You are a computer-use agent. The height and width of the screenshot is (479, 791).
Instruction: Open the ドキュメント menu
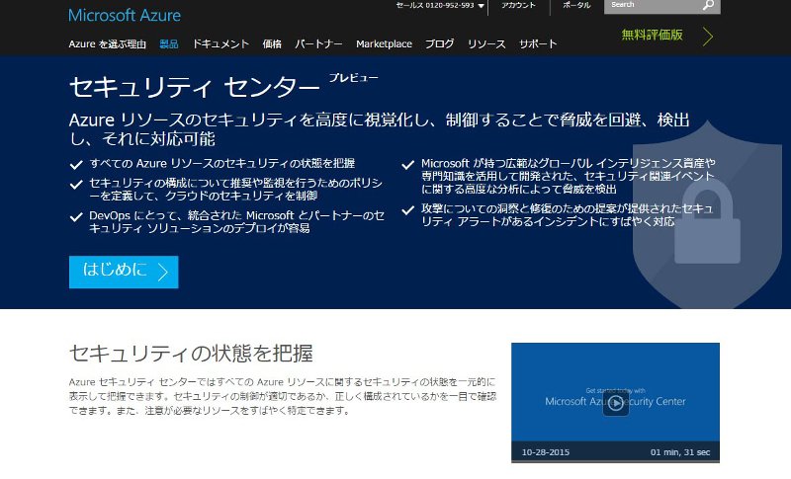coord(220,44)
